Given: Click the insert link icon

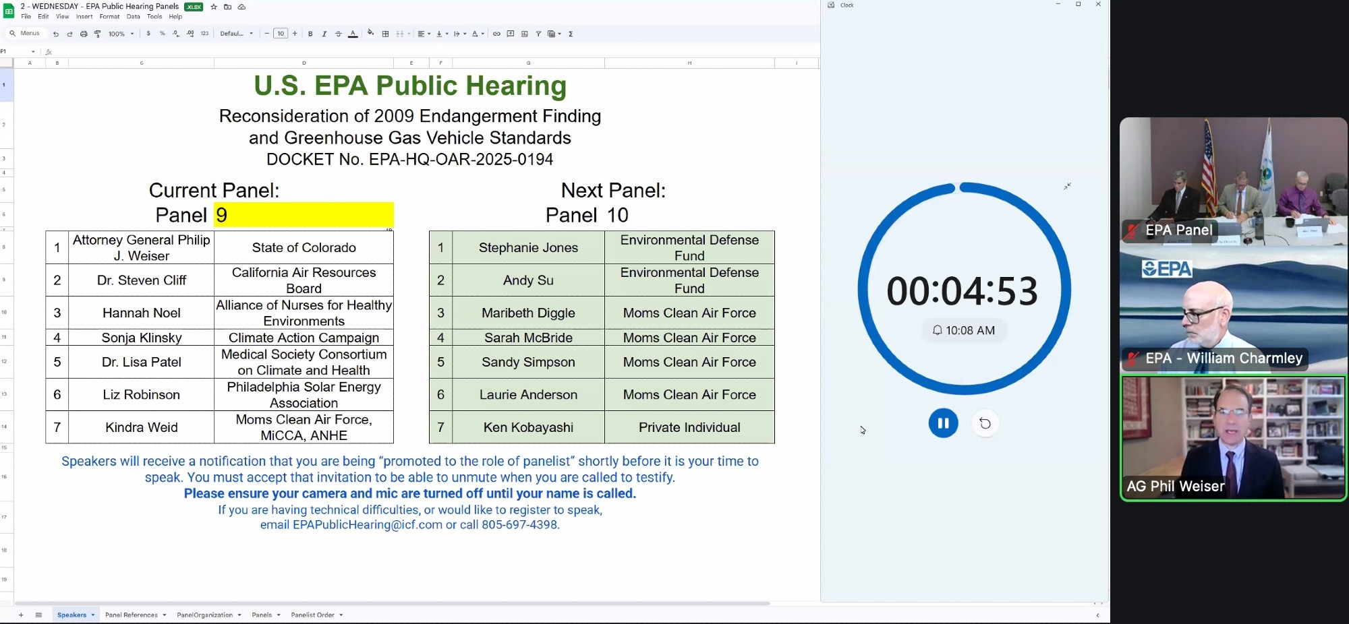Looking at the screenshot, I should point(496,34).
